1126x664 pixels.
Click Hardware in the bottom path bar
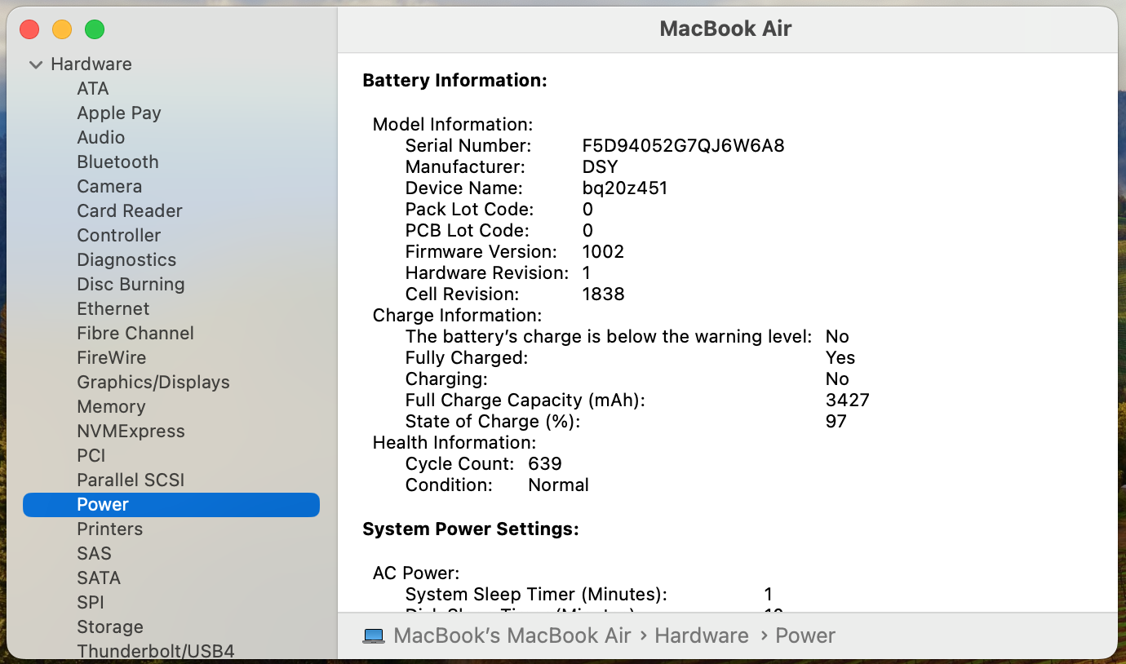[x=701, y=636]
